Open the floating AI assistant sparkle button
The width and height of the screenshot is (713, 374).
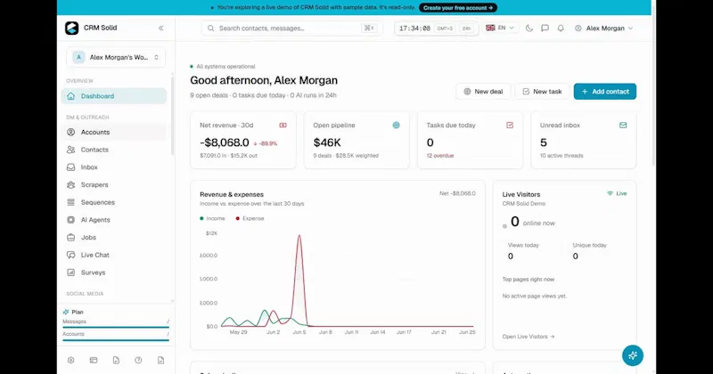pos(633,355)
